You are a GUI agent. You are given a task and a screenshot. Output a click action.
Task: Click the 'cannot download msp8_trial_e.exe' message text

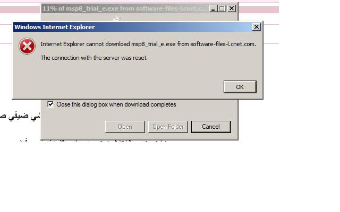(x=148, y=44)
